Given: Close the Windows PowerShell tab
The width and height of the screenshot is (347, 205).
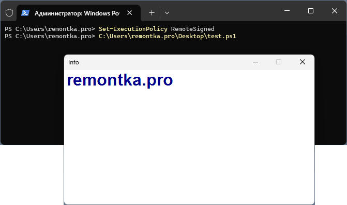Looking at the screenshot, I should 130,13.
